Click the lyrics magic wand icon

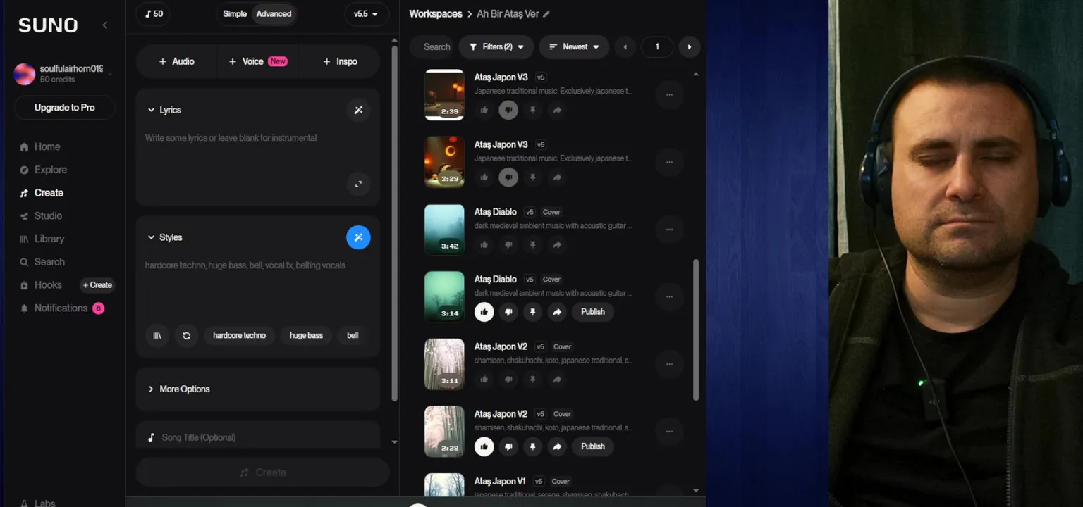(x=358, y=110)
